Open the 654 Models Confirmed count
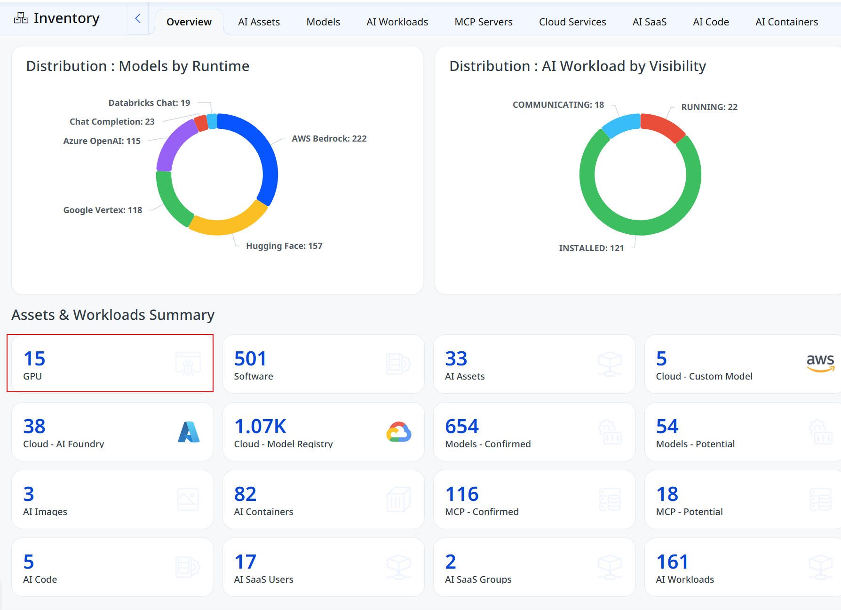Image resolution: width=841 pixels, height=610 pixels. [x=462, y=427]
